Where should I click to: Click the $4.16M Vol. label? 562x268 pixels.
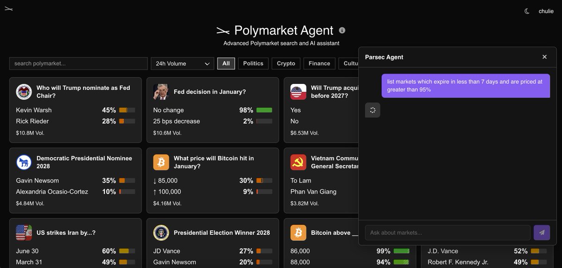(x=167, y=203)
